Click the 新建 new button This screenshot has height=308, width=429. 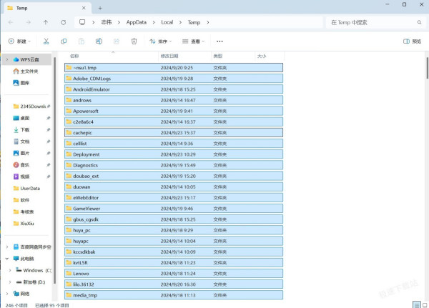click(x=21, y=41)
